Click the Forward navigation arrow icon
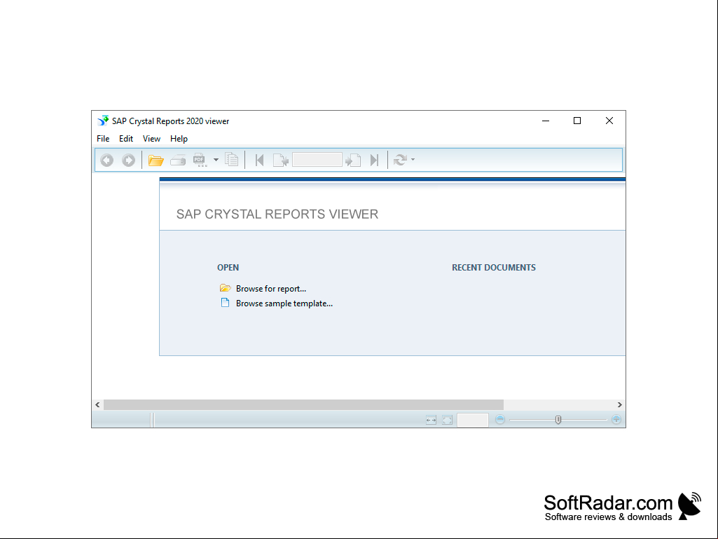The image size is (718, 539). (x=129, y=161)
